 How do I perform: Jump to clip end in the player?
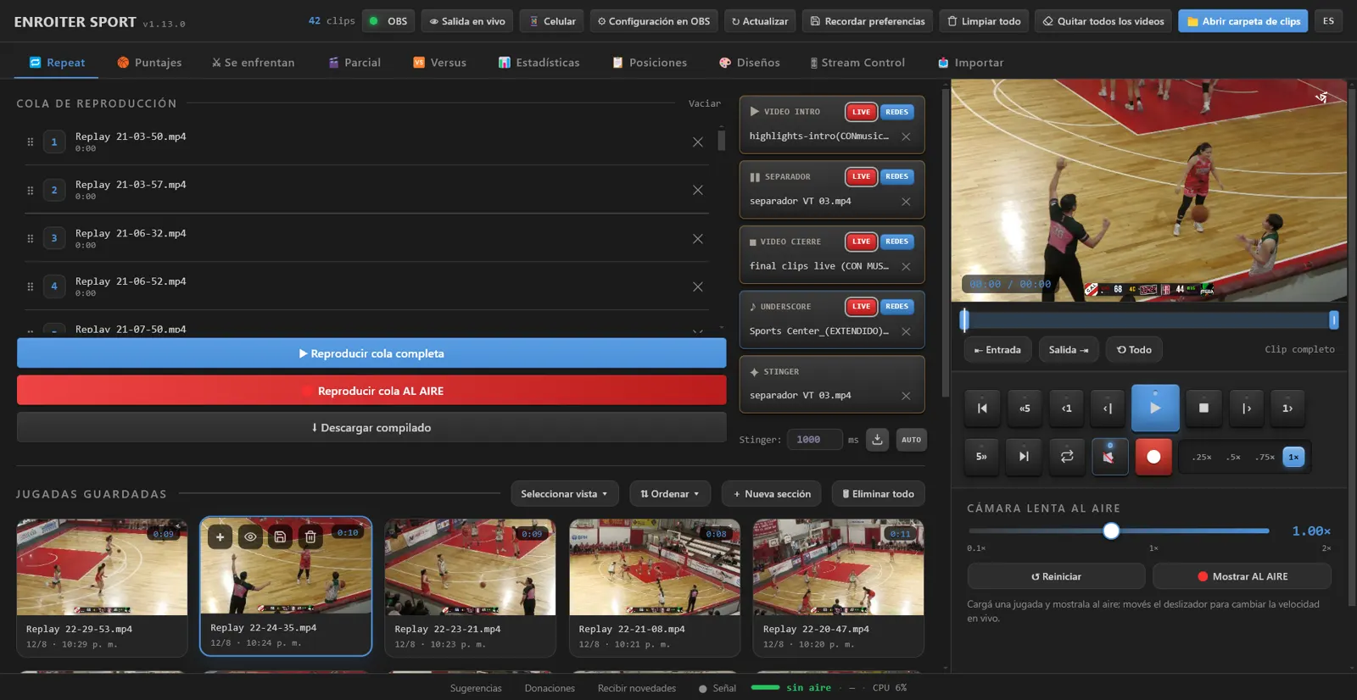click(x=1024, y=457)
